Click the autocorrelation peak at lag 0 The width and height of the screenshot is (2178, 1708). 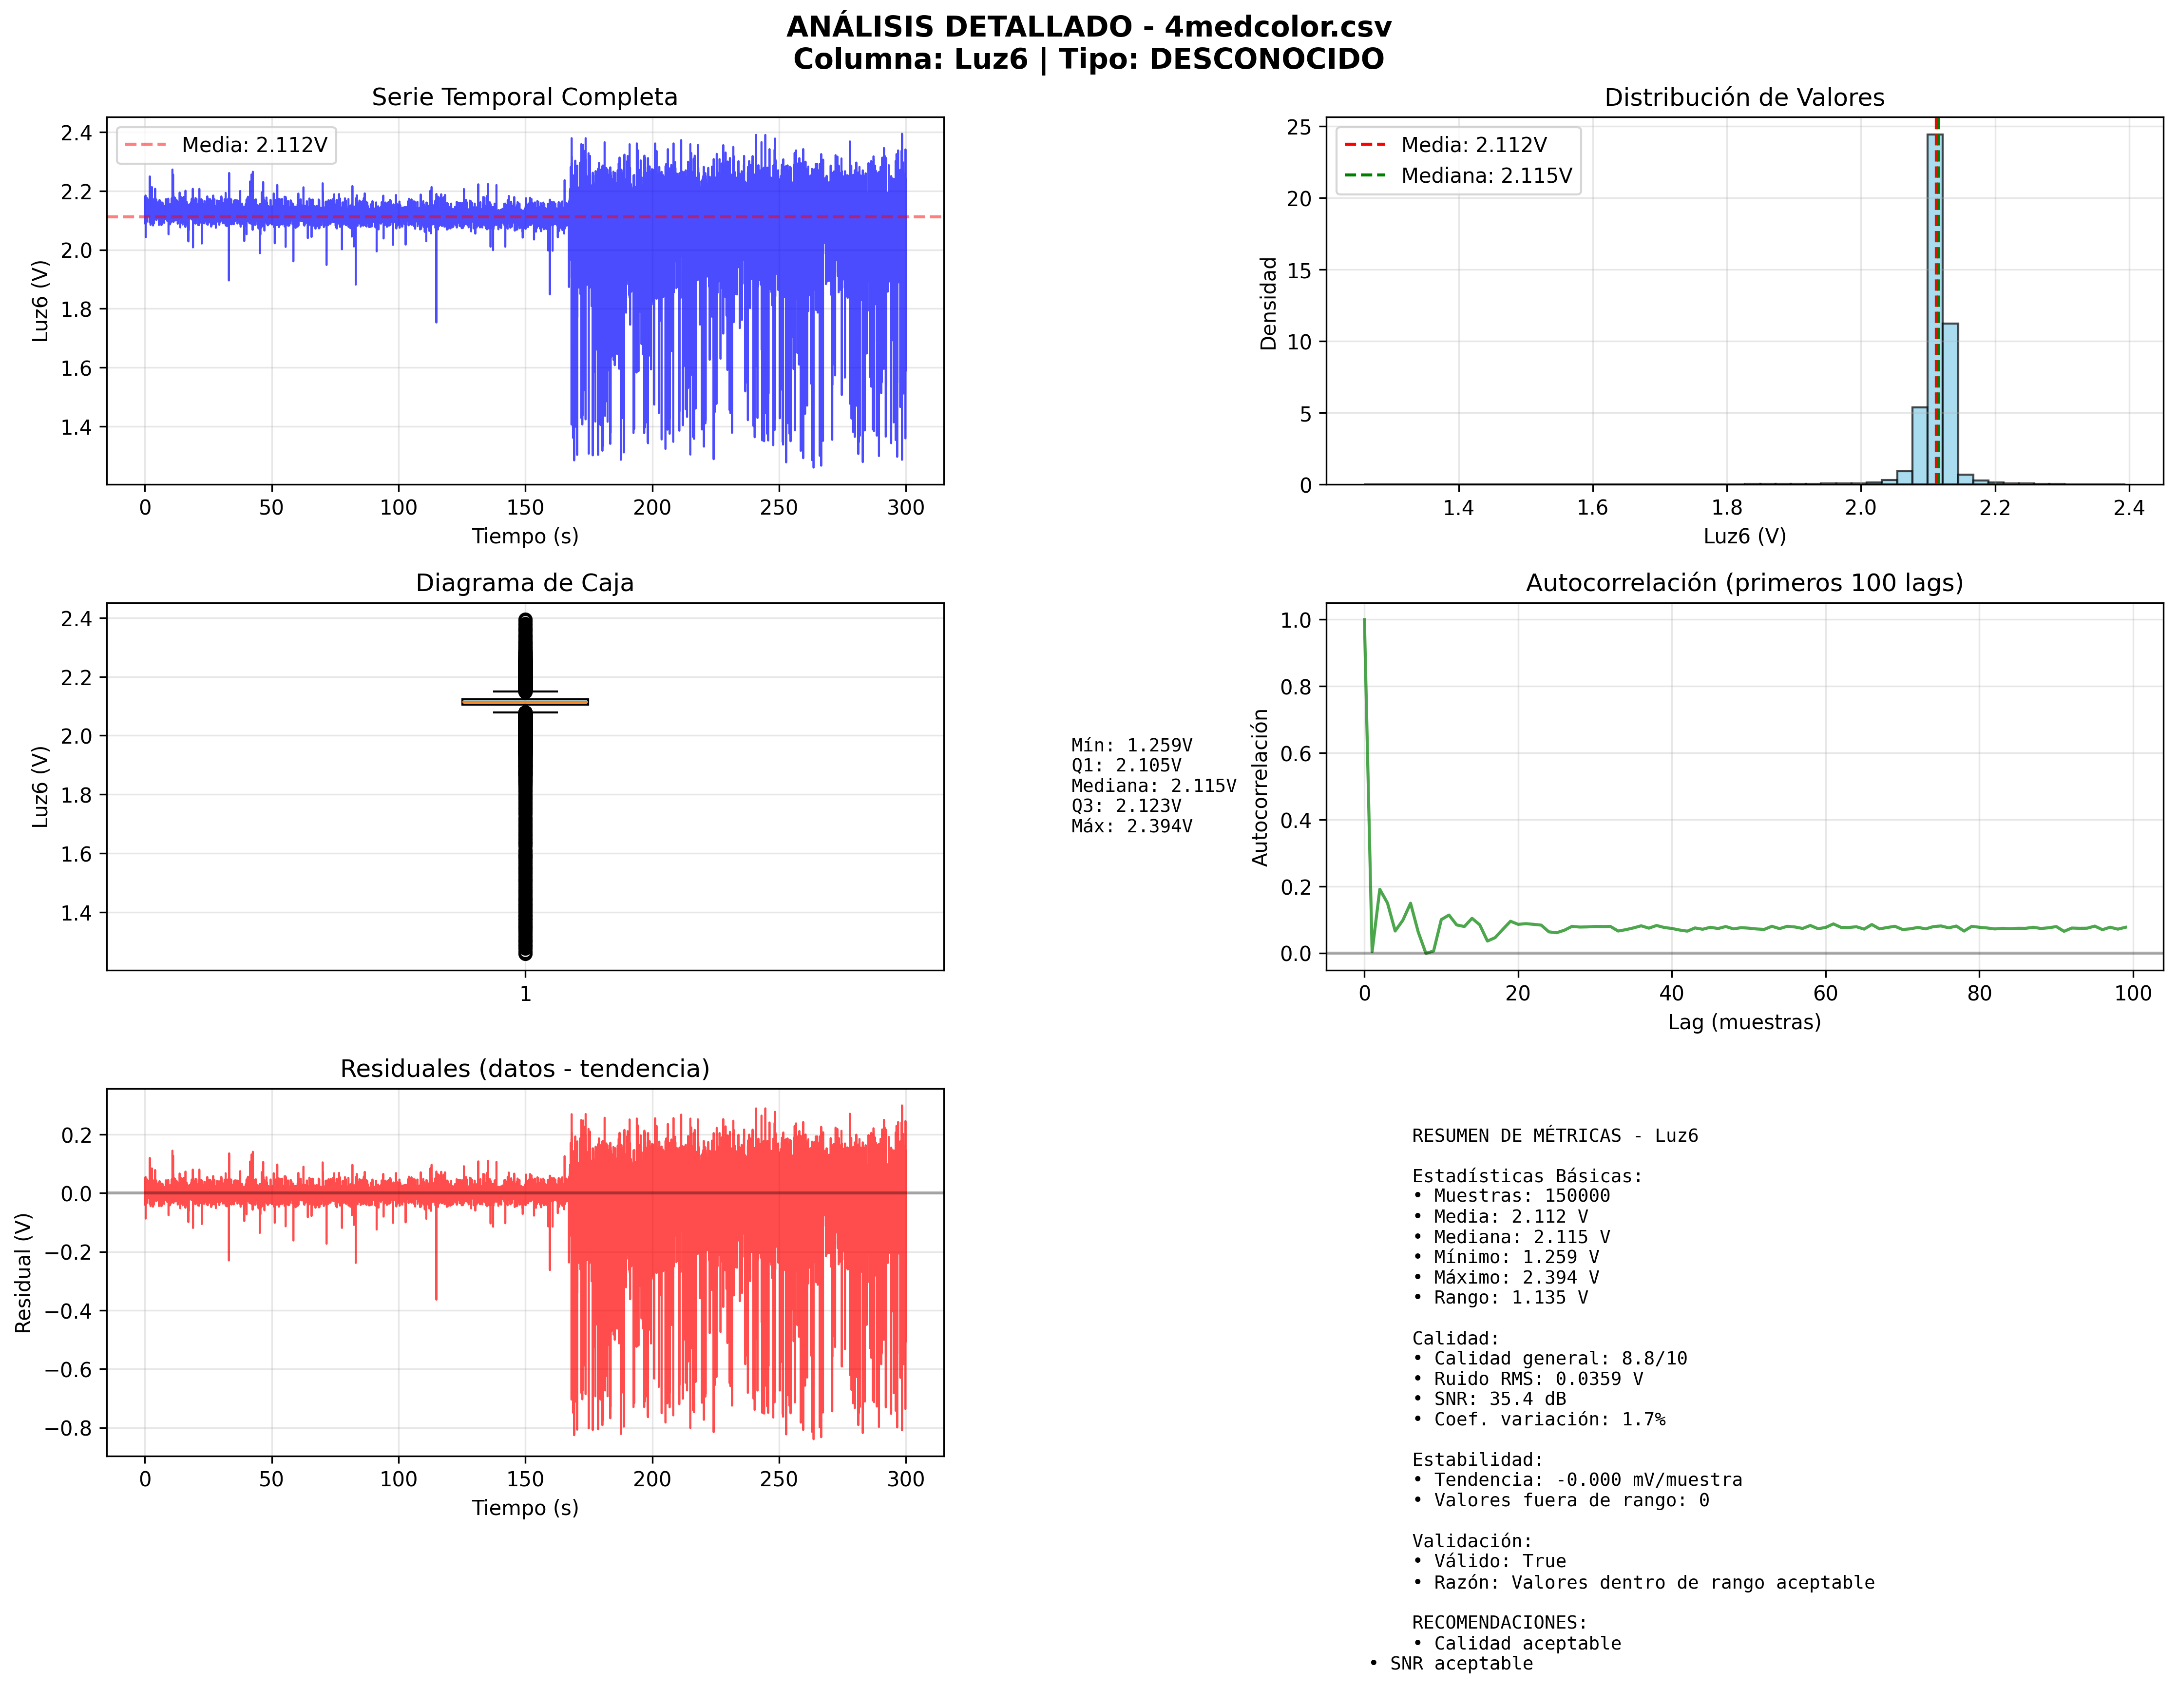pyautogui.click(x=1364, y=621)
